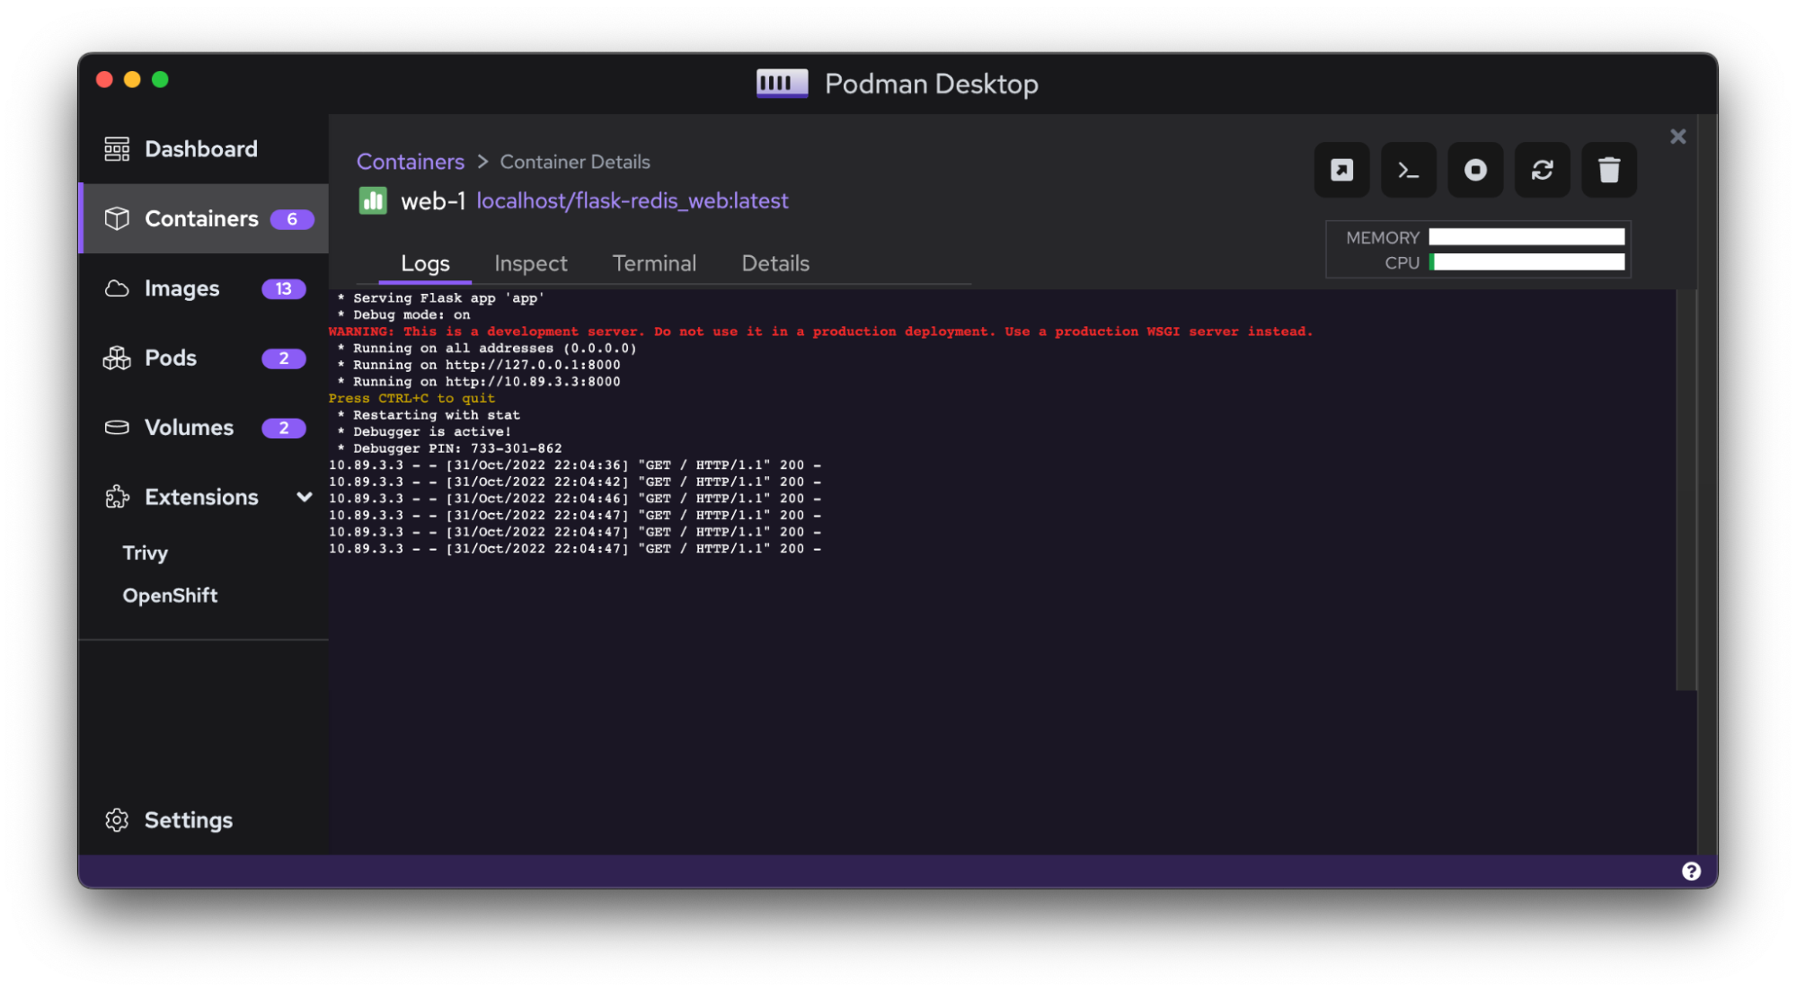This screenshot has width=1796, height=991.
Task: Switch to the Logs tab
Action: (425, 263)
